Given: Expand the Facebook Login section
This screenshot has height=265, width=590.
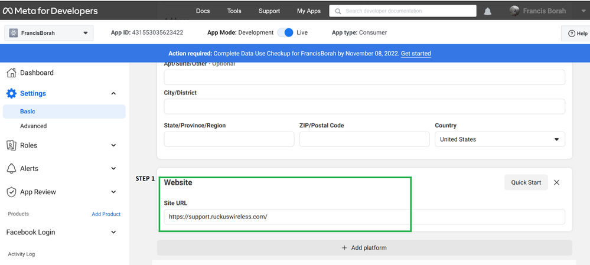Looking at the screenshot, I should (x=113, y=233).
